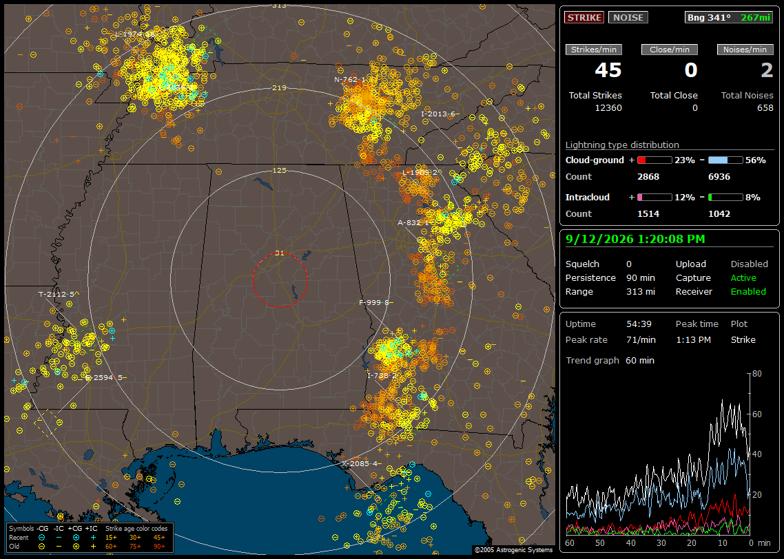Select storm cell label F-999-8

[373, 302]
